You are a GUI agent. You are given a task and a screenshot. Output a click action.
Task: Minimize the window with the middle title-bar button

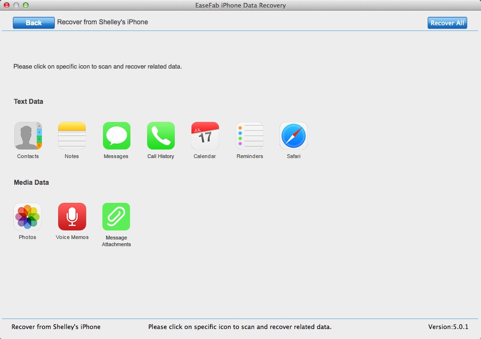[16, 5]
